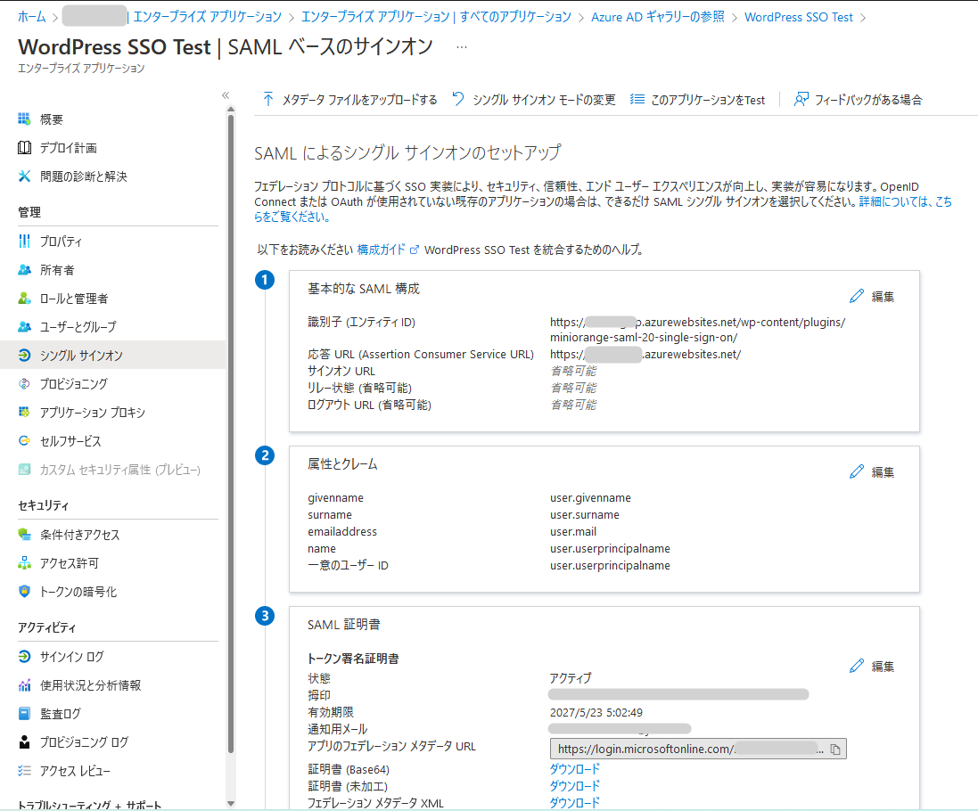Image resolution: width=978 pixels, height=811 pixels.
Task: Click the シングル サインオン sidebar icon
Action: 24,356
